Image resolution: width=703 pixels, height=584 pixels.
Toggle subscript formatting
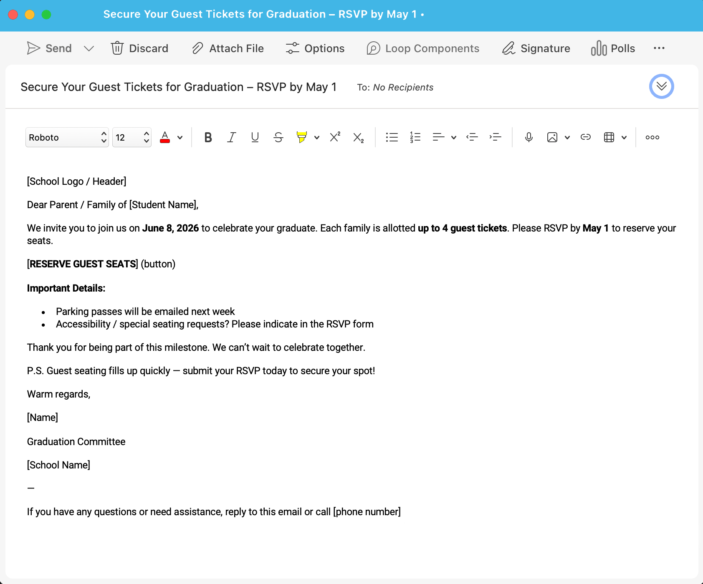(358, 137)
